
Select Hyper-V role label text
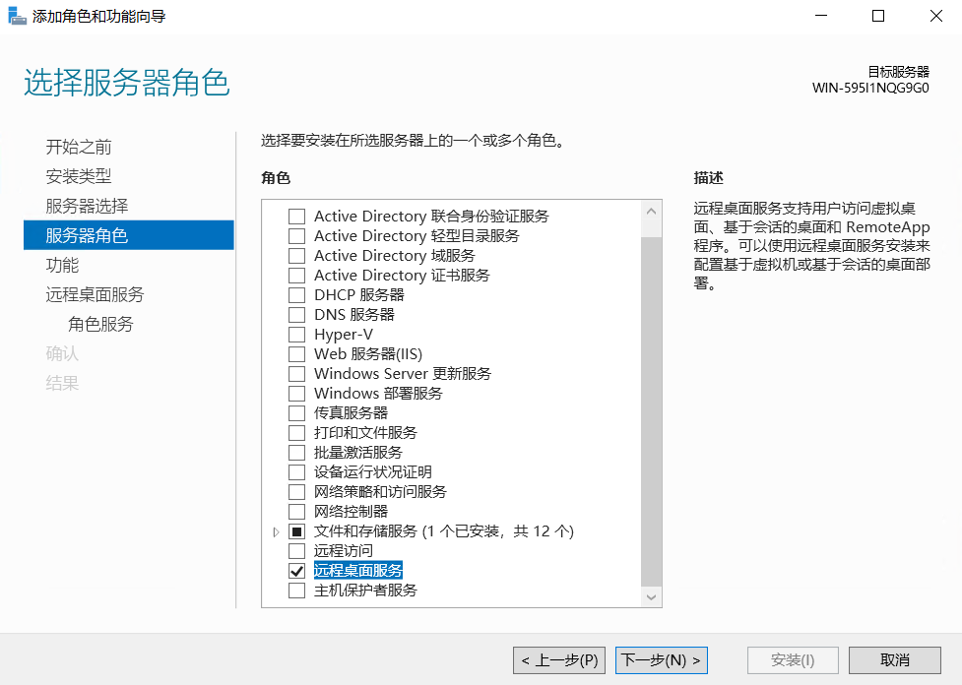click(x=344, y=335)
